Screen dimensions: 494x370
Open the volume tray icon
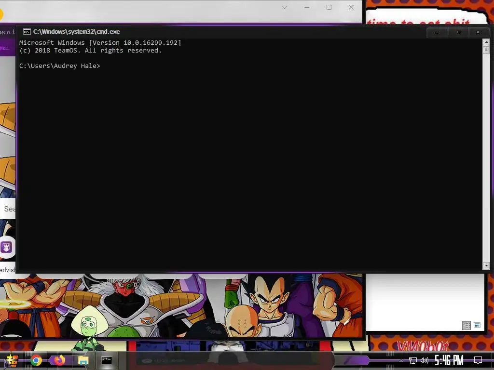click(425, 360)
